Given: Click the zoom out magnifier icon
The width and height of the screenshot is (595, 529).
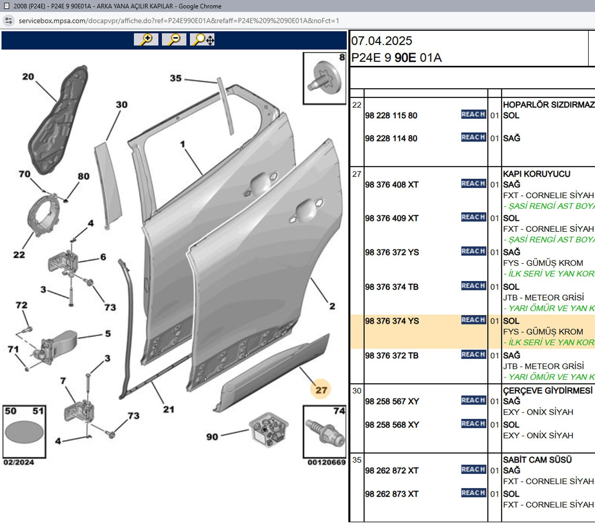Looking at the screenshot, I should (x=174, y=40).
